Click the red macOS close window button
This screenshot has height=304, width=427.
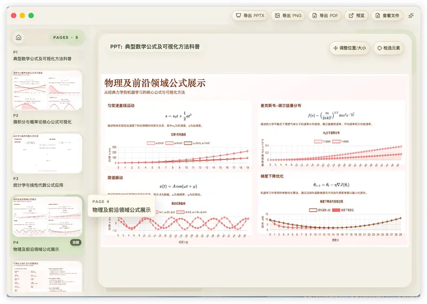(14, 15)
